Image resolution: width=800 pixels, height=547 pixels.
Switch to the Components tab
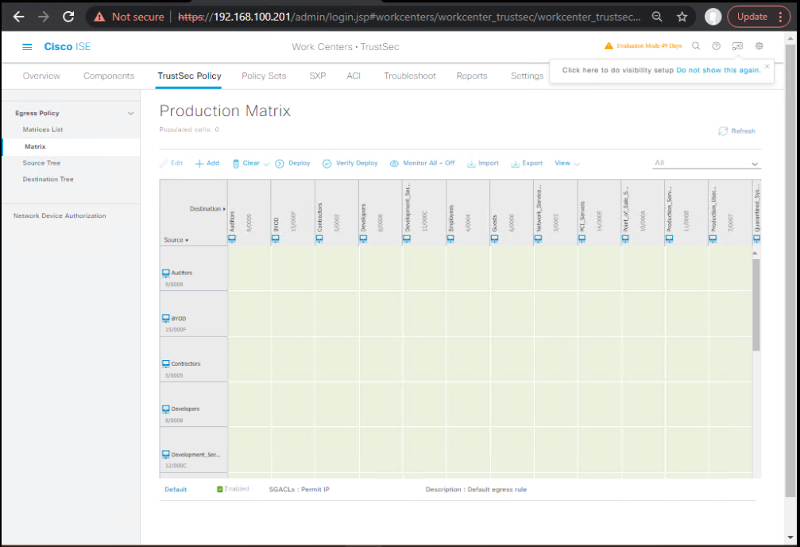tap(109, 76)
